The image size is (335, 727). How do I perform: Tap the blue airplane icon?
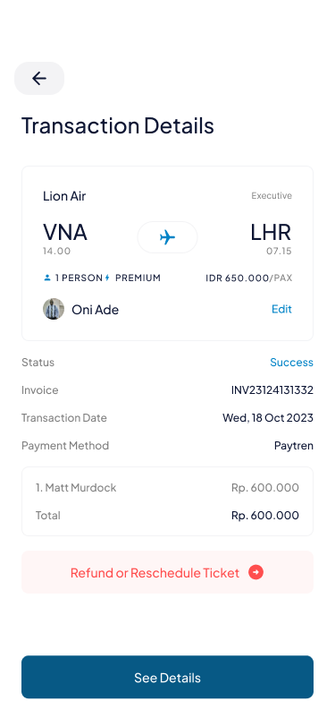point(168,237)
